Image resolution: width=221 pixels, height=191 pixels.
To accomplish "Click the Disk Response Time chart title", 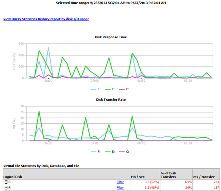I will (111, 37).
